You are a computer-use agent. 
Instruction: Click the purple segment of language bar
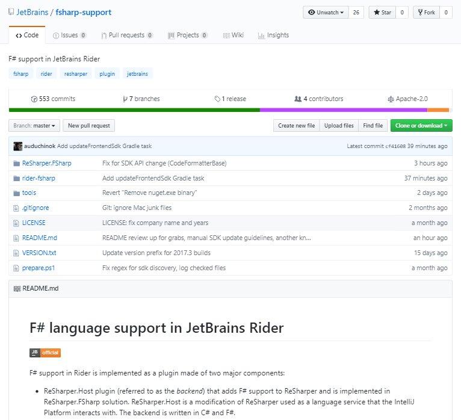coord(343,110)
